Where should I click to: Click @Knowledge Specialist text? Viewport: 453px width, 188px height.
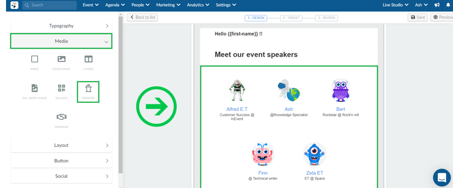(289, 115)
